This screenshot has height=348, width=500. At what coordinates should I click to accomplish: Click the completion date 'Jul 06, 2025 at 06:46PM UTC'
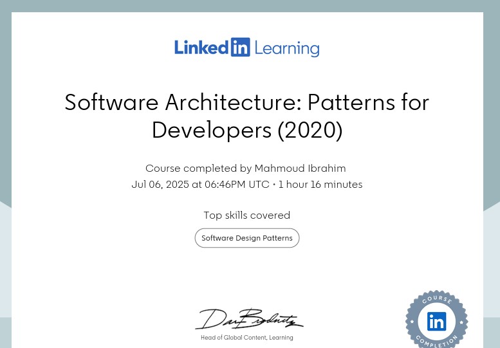coord(200,185)
